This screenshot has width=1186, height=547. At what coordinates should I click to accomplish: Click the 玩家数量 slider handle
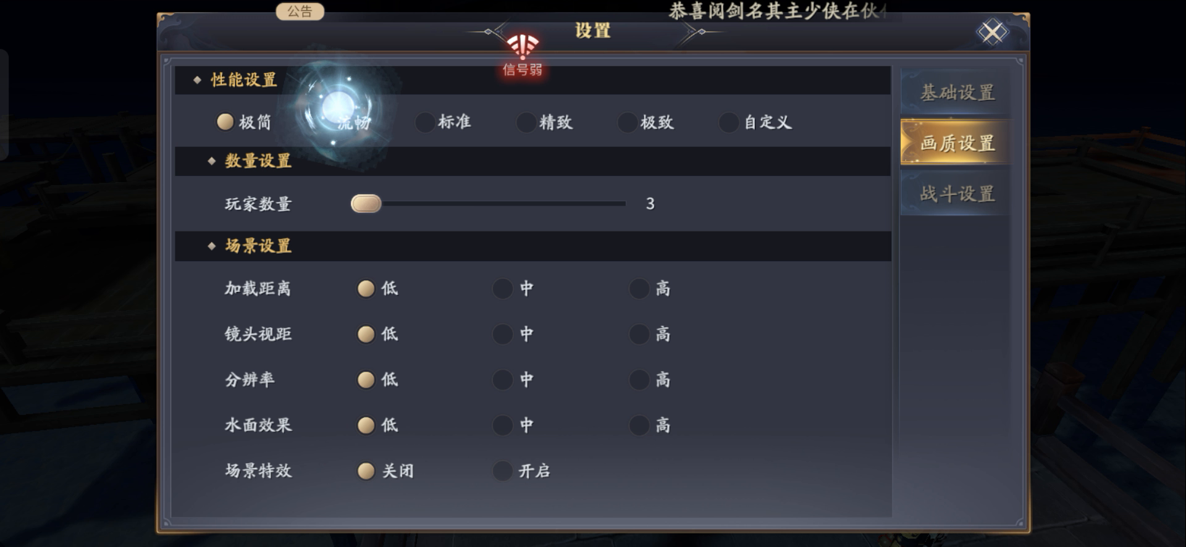tap(366, 203)
